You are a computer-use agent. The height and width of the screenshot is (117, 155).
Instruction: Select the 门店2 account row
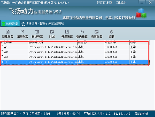tap(39, 52)
